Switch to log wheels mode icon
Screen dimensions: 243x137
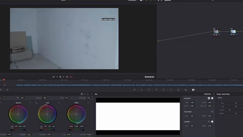tap(88, 94)
